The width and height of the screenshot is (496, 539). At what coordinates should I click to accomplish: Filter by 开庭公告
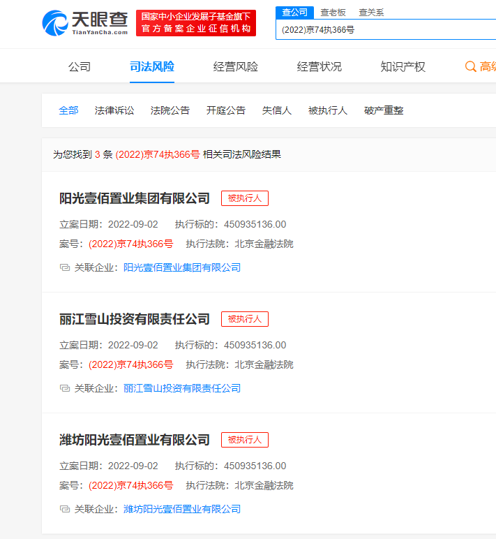[x=225, y=110]
